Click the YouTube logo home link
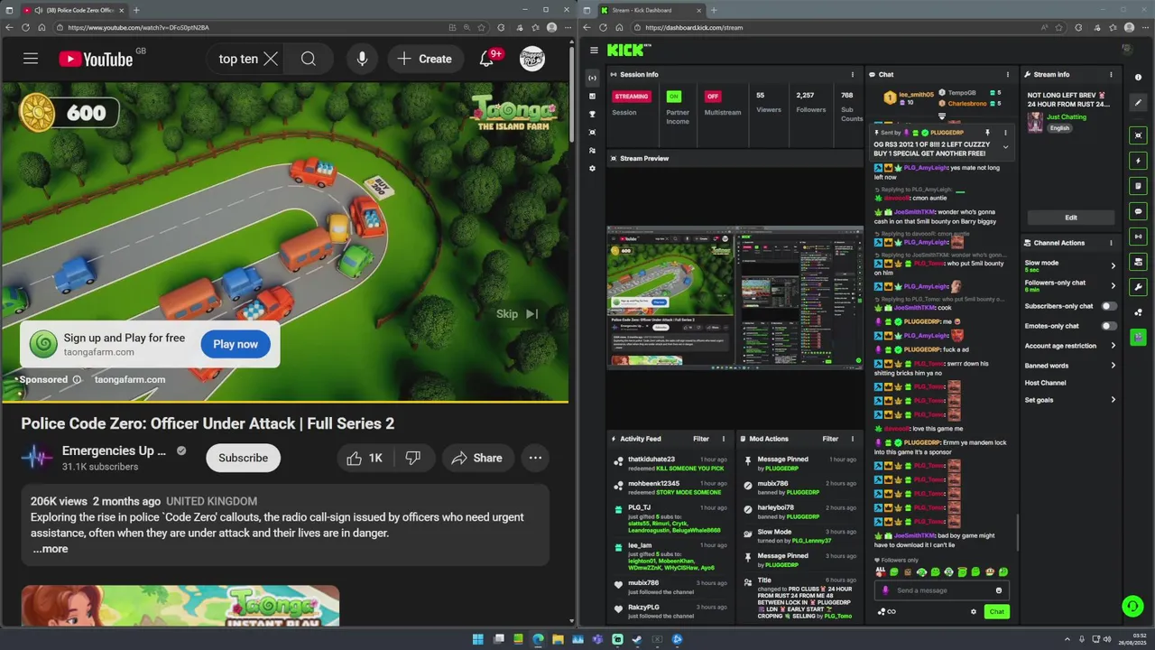This screenshot has height=650, width=1155. pyautogui.click(x=96, y=59)
